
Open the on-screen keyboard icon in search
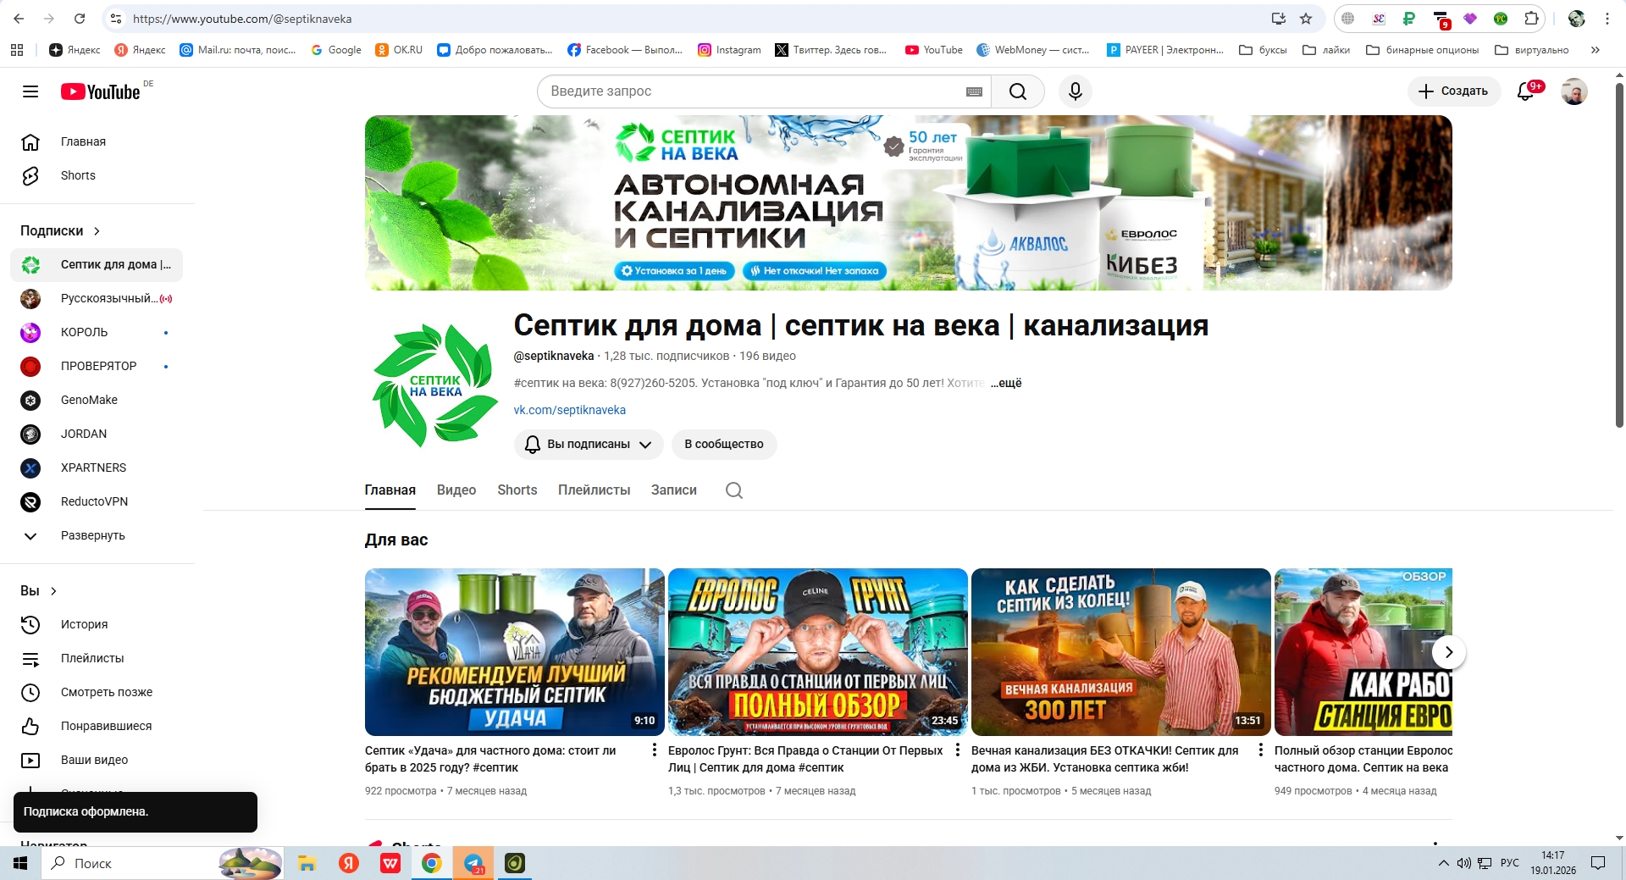tap(974, 91)
